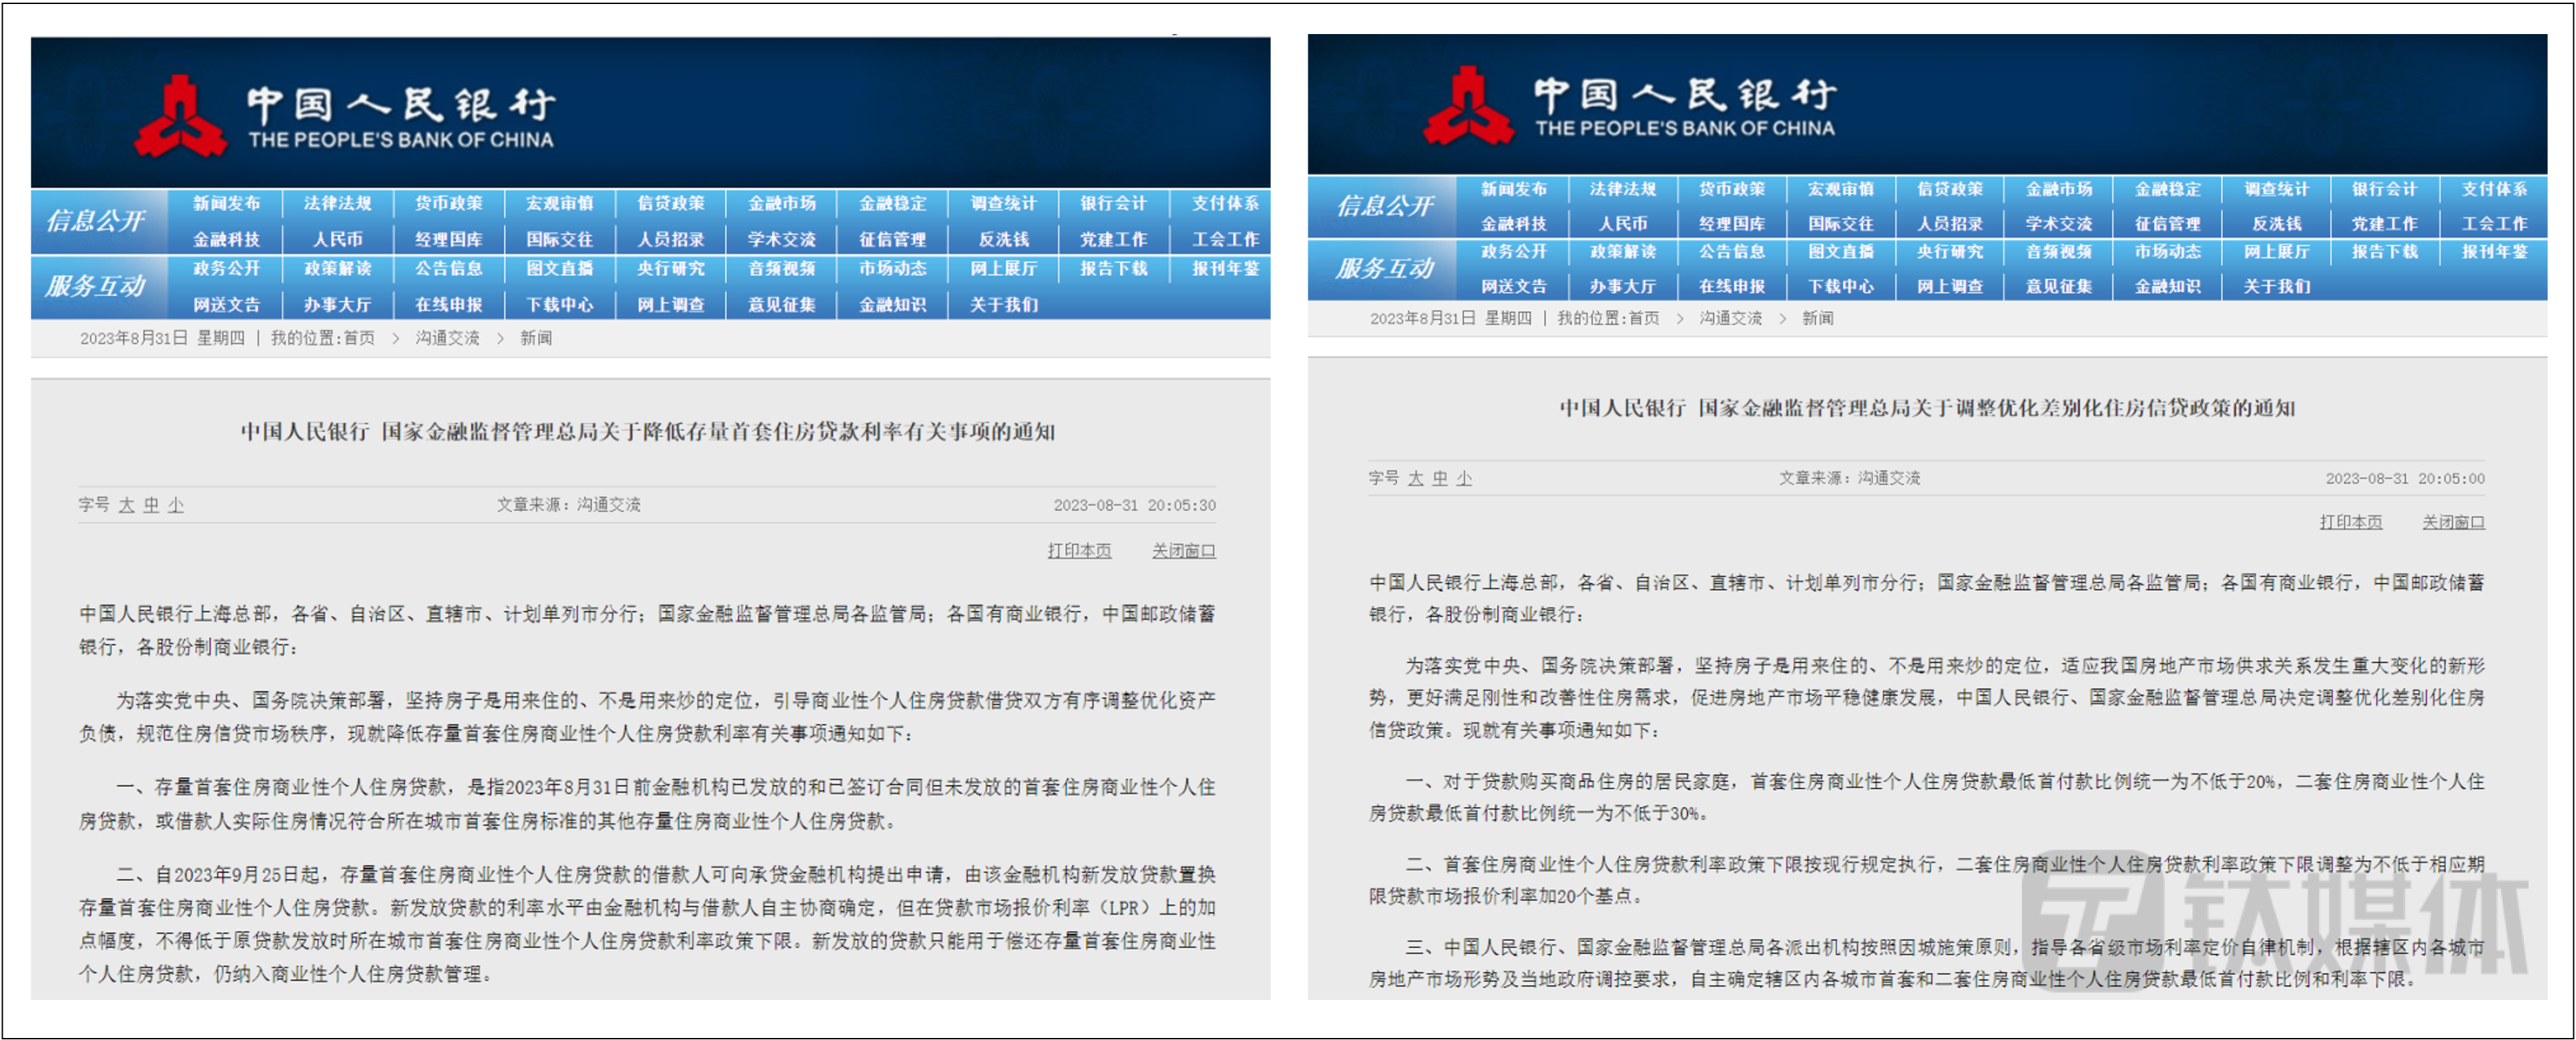Open 政务公开 on the left page

pos(226,268)
